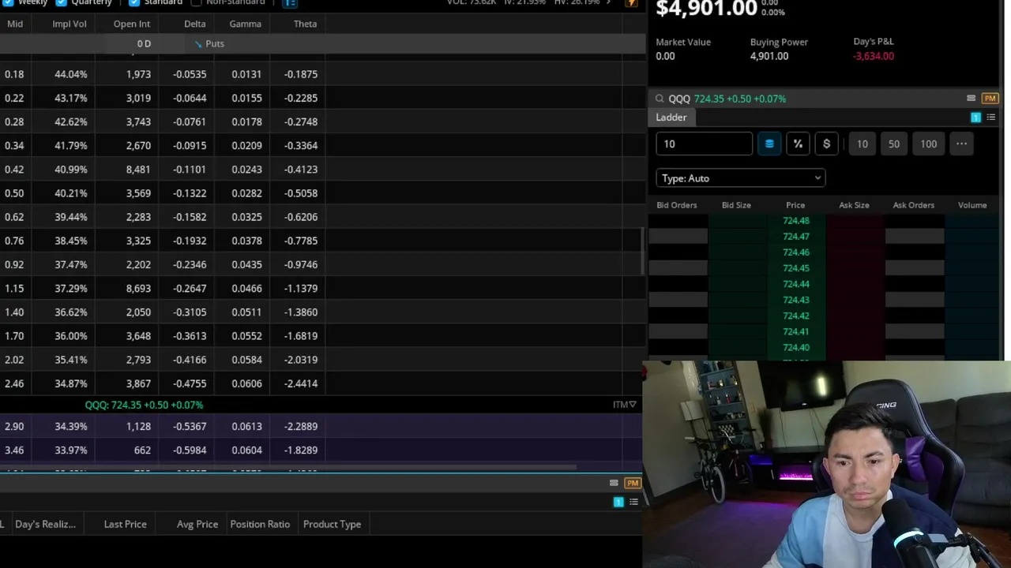This screenshot has width=1011, height=568.
Task: Sort the option chain by Impl Vol
Action: pos(70,24)
